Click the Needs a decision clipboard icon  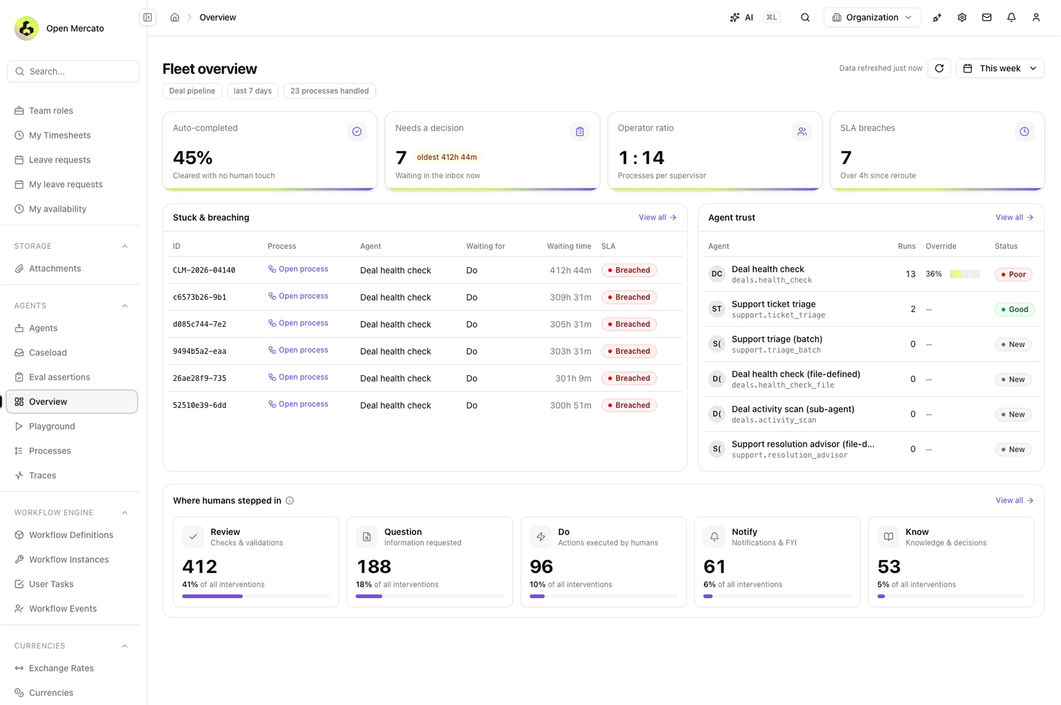tap(579, 132)
